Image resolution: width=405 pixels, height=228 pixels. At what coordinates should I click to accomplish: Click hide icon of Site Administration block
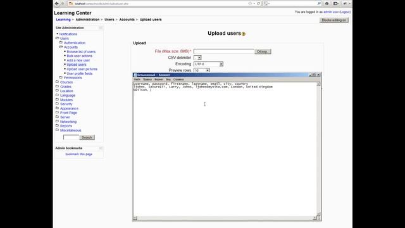(101, 28)
